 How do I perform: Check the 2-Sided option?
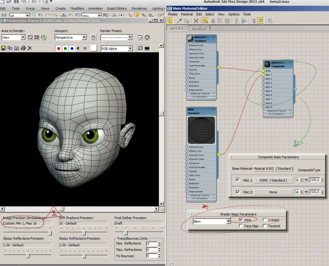click(265, 220)
